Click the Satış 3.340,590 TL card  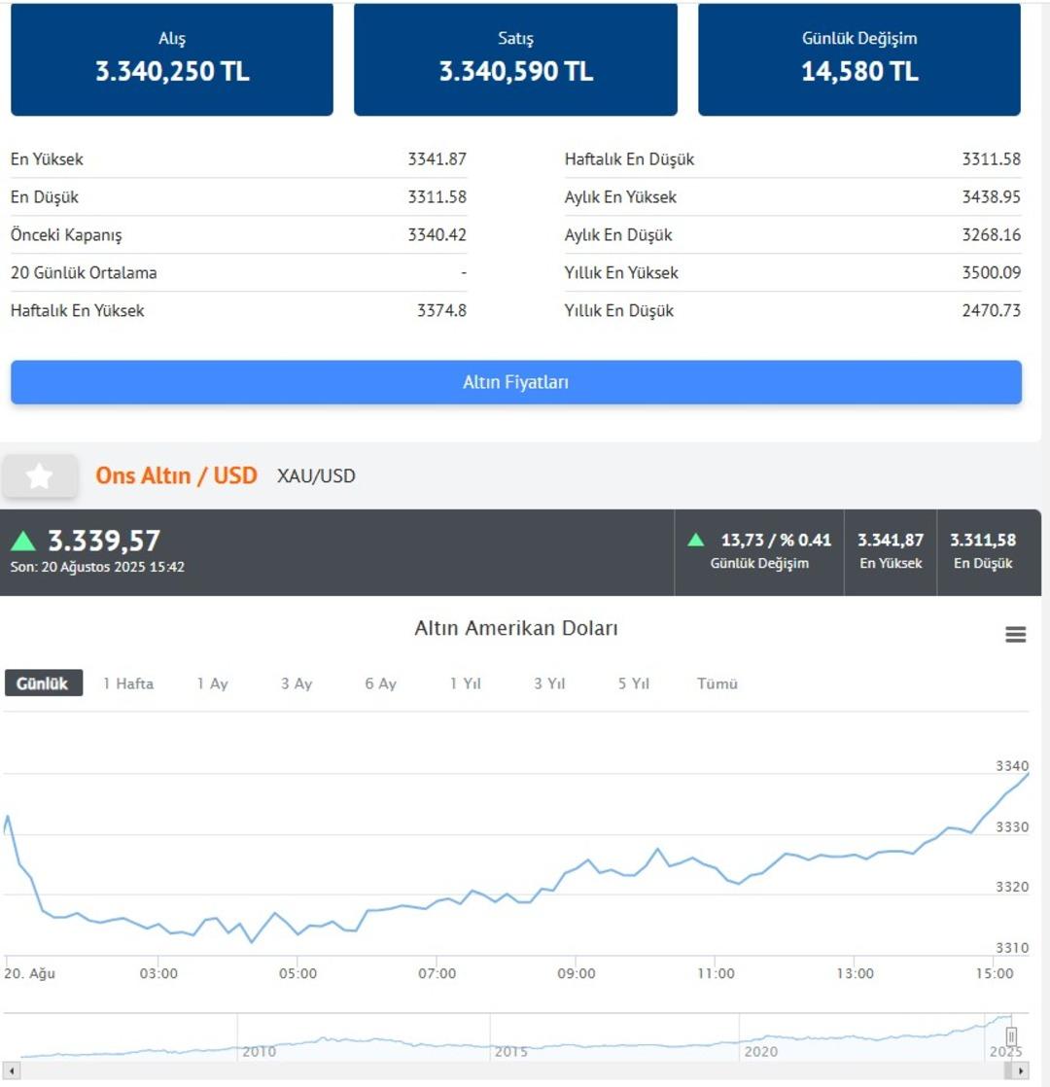click(515, 59)
